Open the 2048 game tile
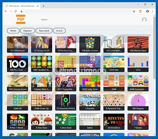This screenshot has height=139, width=158. pyautogui.click(x=114, y=83)
